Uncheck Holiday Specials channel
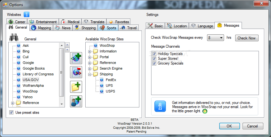271x137 pixels. coord(154,54)
